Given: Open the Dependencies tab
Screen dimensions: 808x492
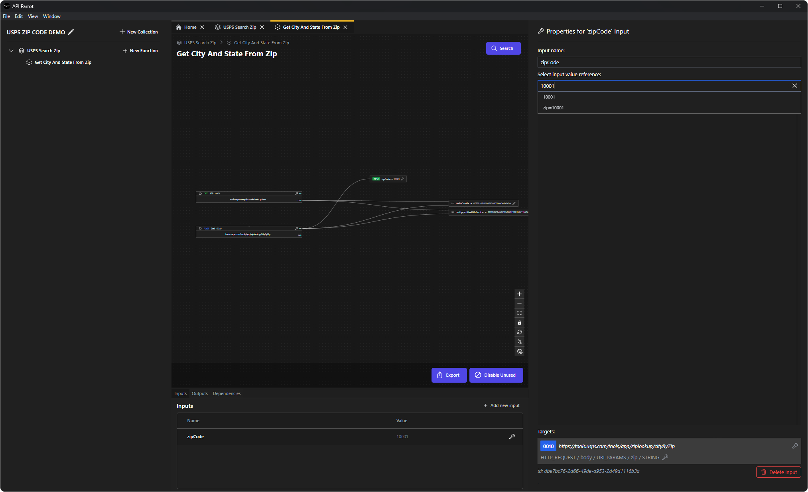Looking at the screenshot, I should 227,393.
